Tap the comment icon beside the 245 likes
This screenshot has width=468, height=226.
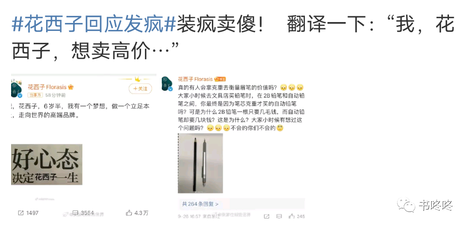tap(279, 216)
